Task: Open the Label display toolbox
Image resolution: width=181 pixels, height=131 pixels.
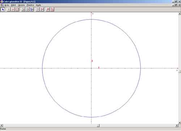Action: tap(48, 9)
